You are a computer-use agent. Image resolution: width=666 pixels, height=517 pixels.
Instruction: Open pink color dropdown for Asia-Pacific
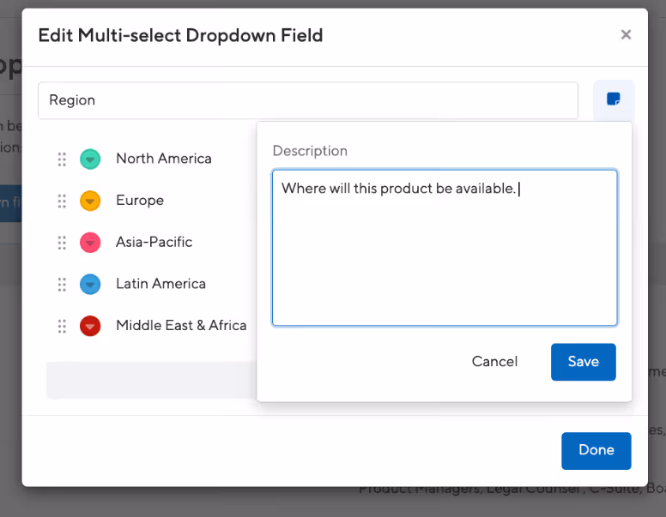pos(90,243)
